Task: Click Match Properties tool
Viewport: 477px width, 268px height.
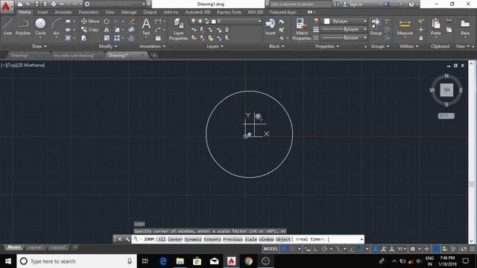Action: pos(301,29)
